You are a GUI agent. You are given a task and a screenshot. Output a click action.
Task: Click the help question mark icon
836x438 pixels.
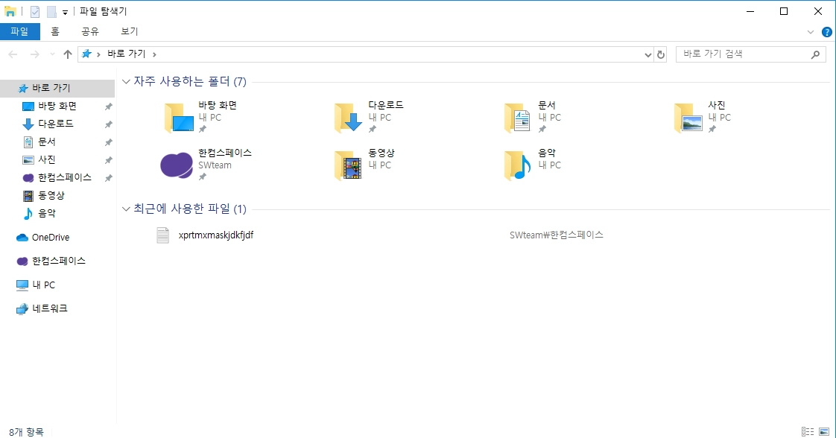pyautogui.click(x=827, y=32)
